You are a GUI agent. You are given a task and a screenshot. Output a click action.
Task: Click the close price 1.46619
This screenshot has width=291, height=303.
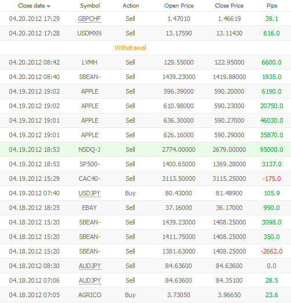point(229,19)
